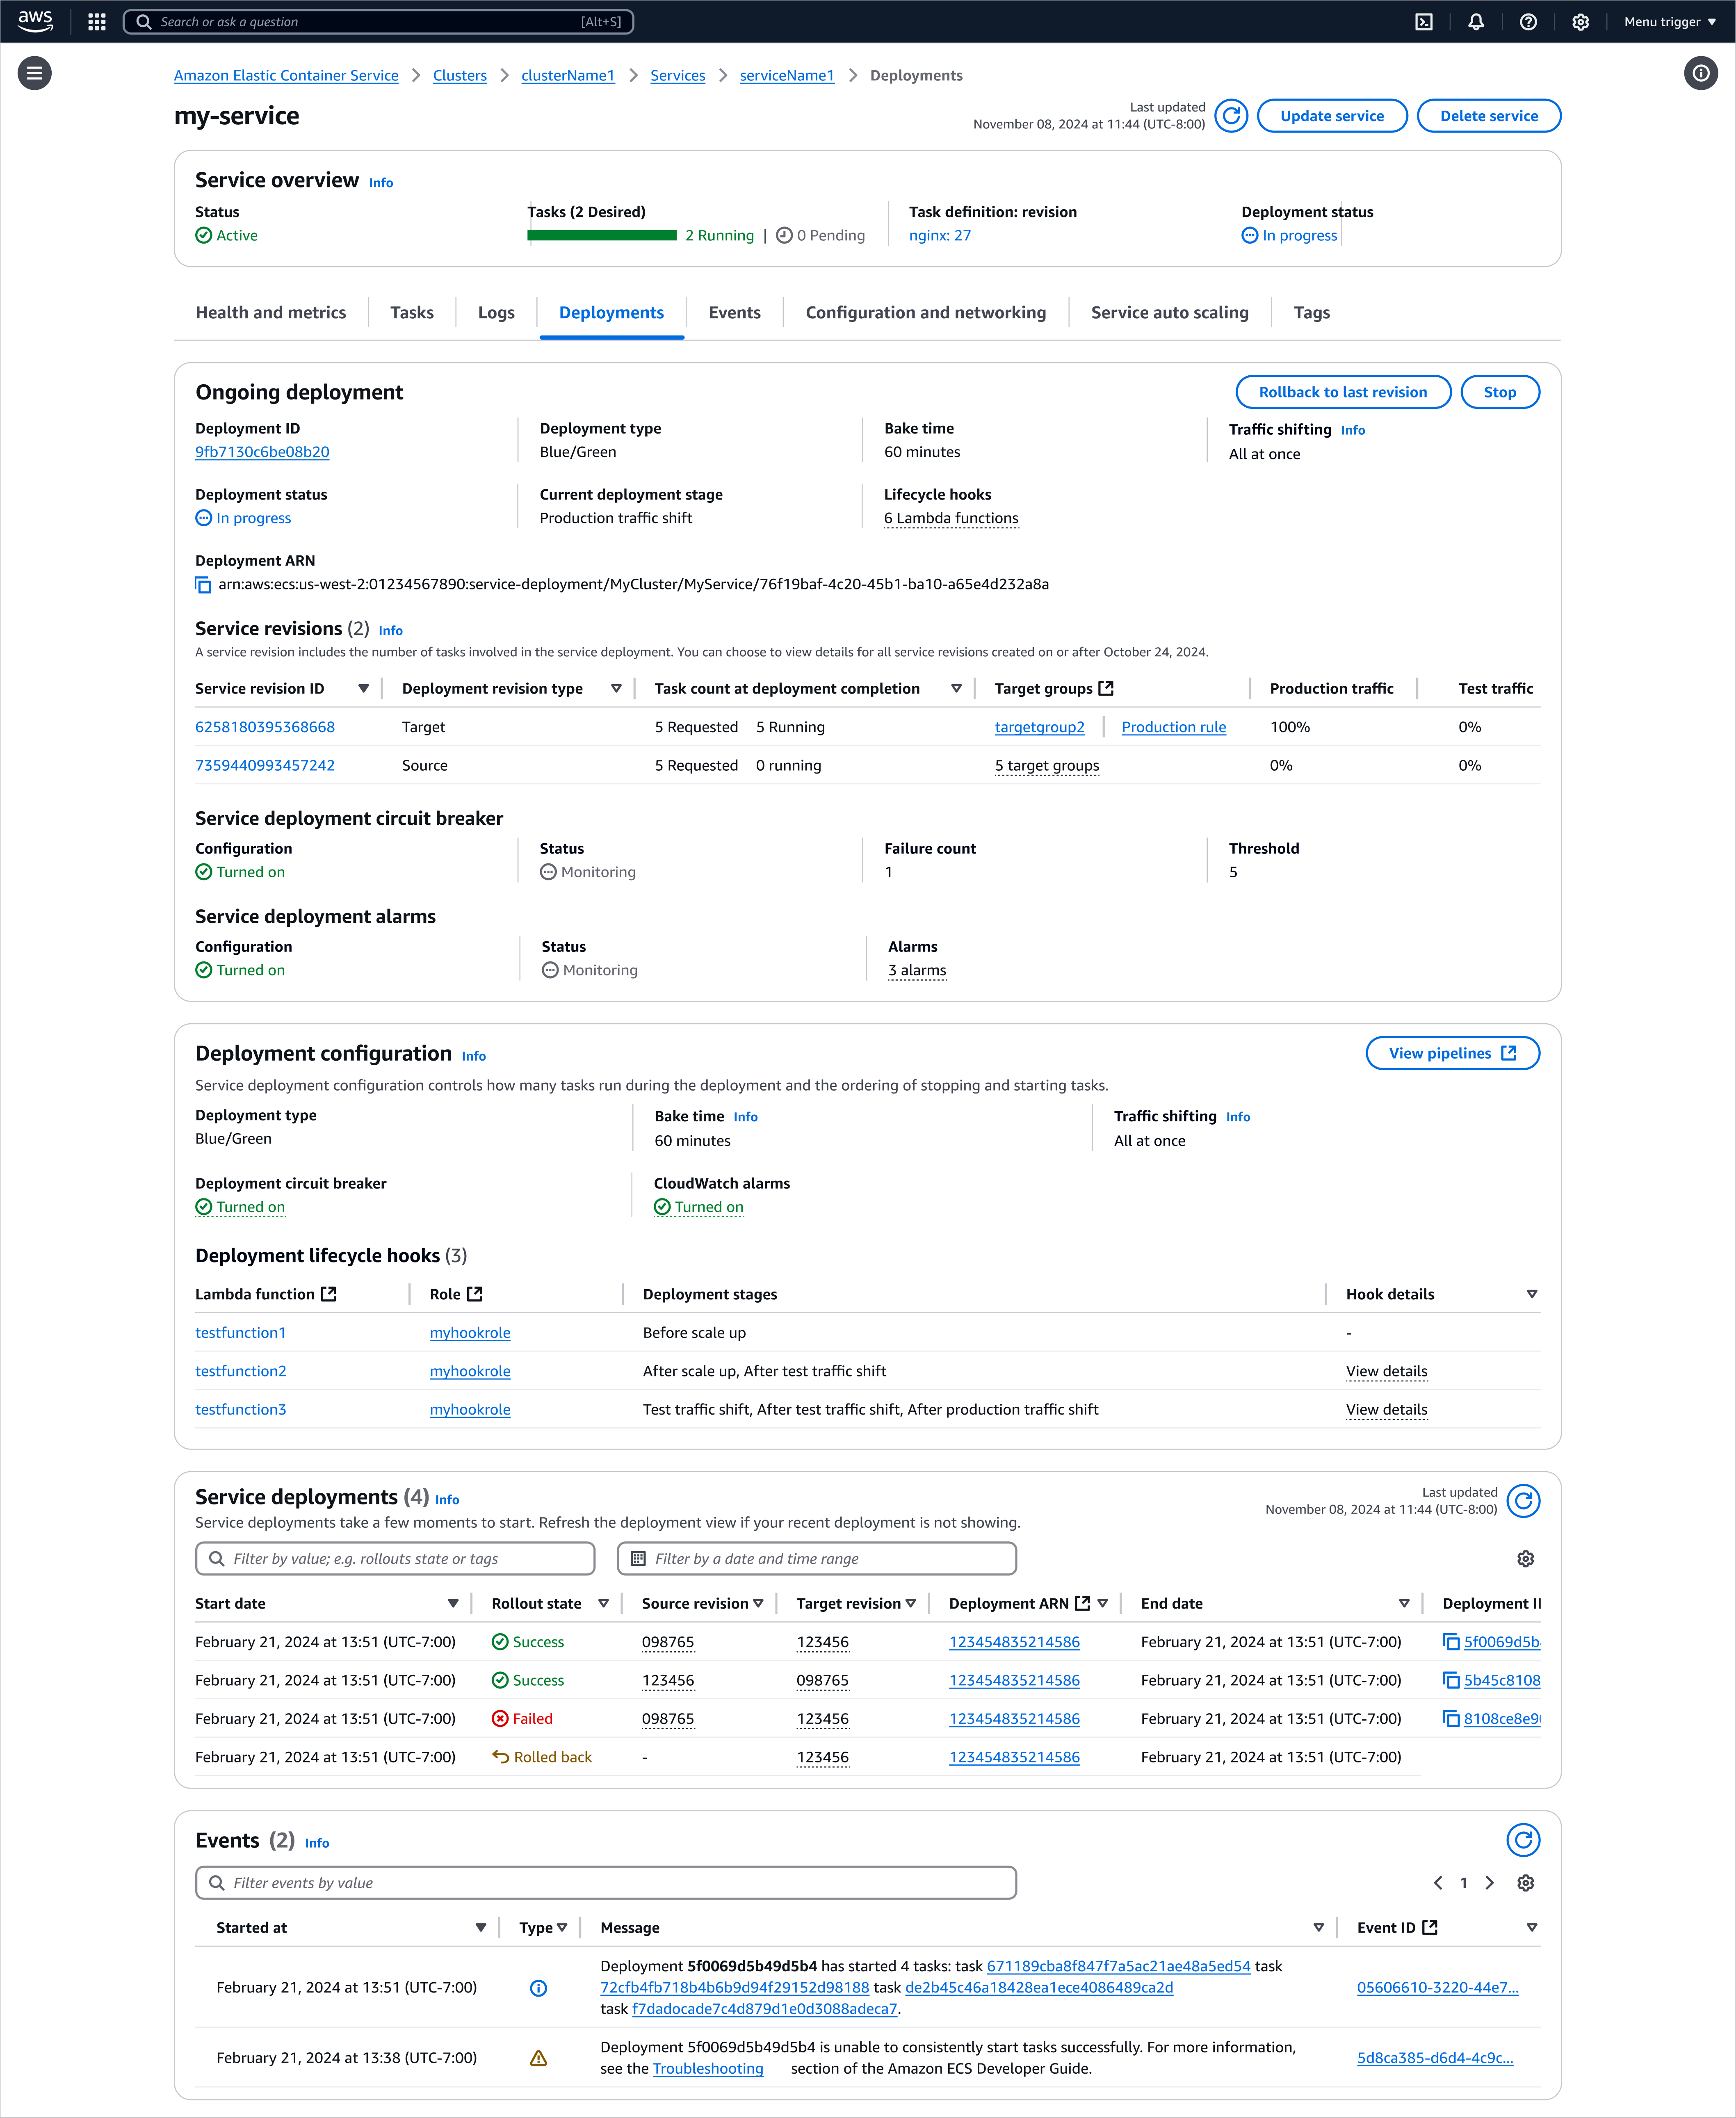Open the left hamburger navigation menu

35,73
